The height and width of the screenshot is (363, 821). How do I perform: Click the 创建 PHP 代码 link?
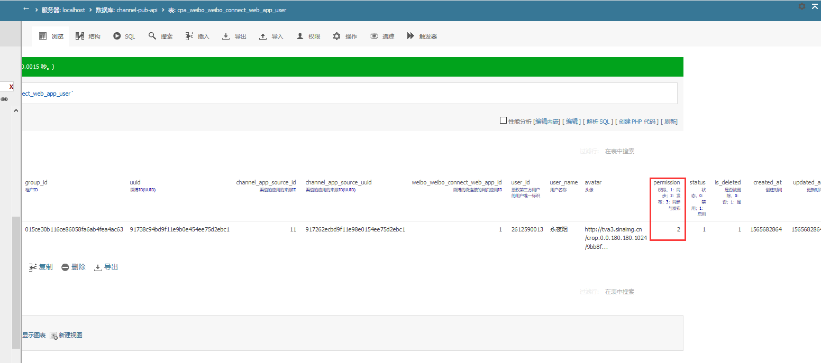[x=638, y=122]
